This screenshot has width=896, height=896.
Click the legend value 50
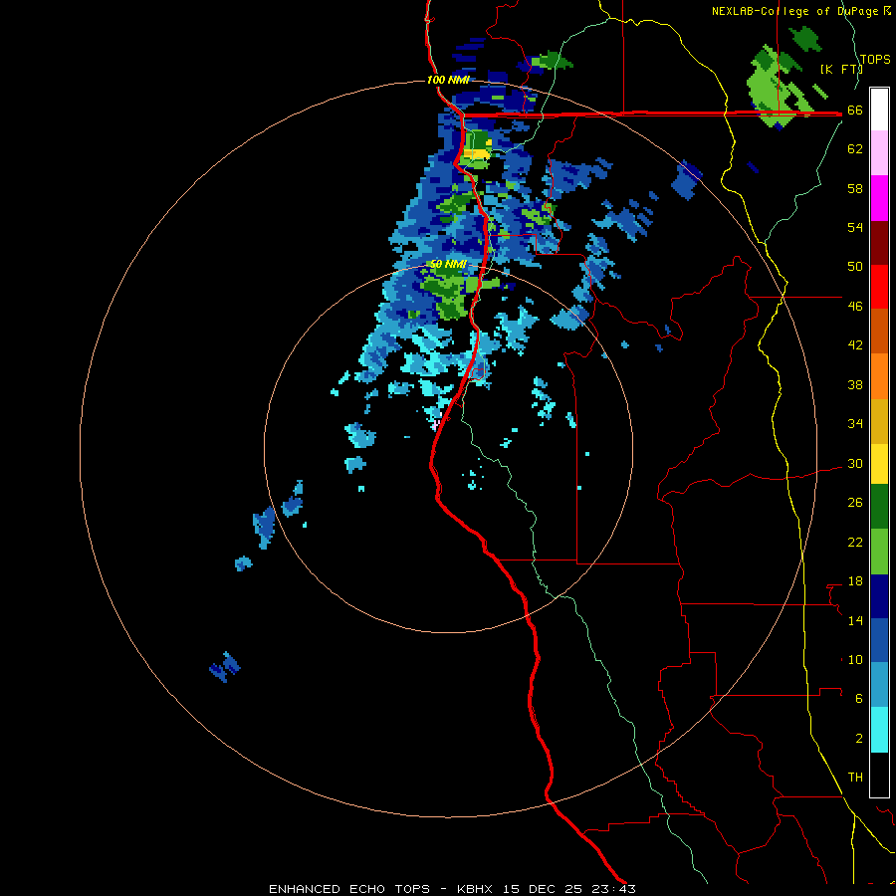click(855, 267)
